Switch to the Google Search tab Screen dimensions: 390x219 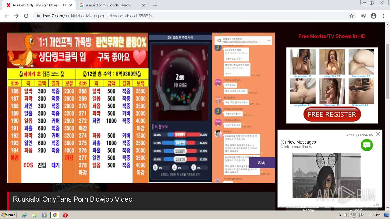[112, 5]
